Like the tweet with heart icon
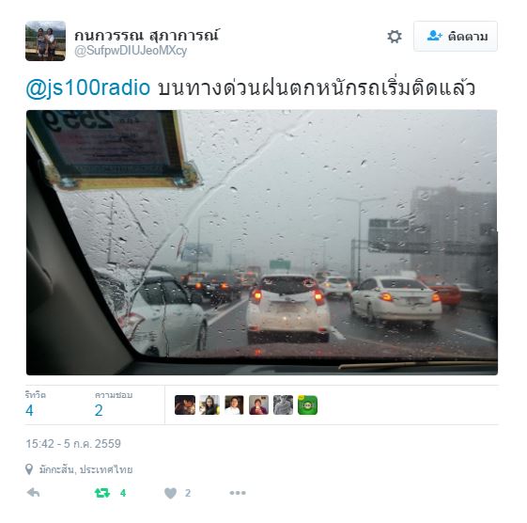 (170, 494)
